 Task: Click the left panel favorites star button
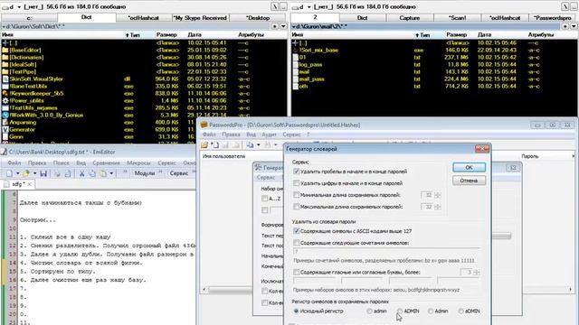[275, 26]
